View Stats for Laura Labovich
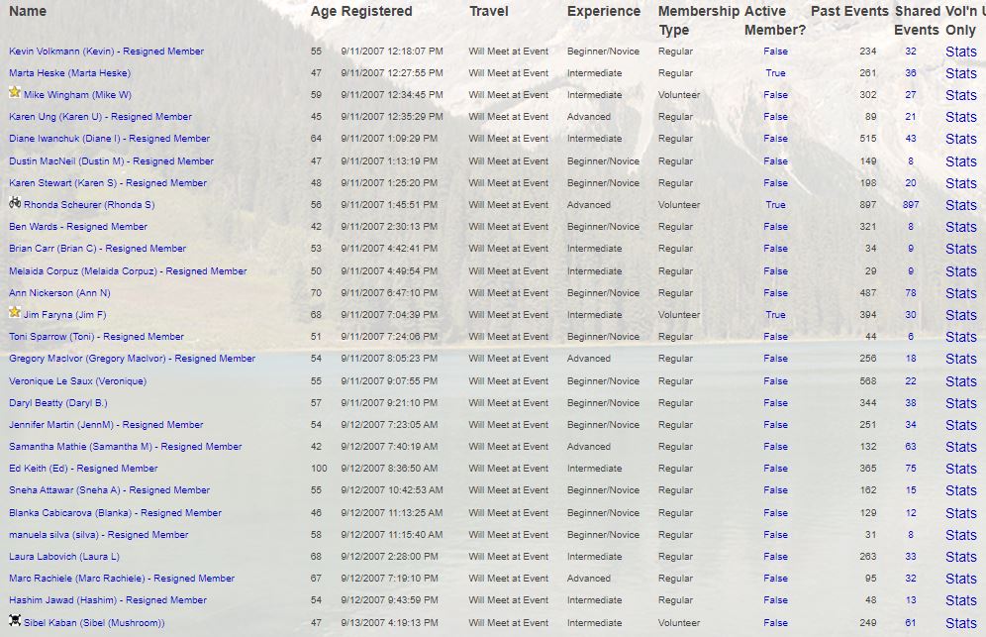 coord(961,557)
